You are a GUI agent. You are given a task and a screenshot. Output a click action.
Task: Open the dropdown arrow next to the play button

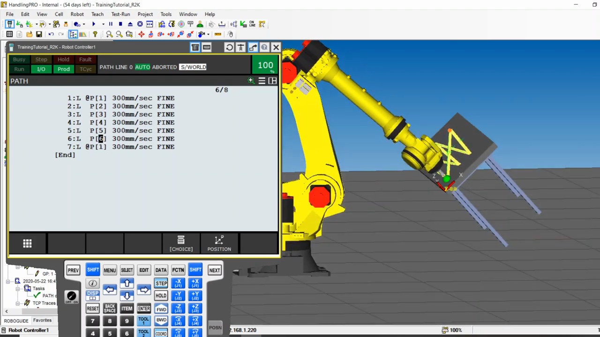point(103,24)
